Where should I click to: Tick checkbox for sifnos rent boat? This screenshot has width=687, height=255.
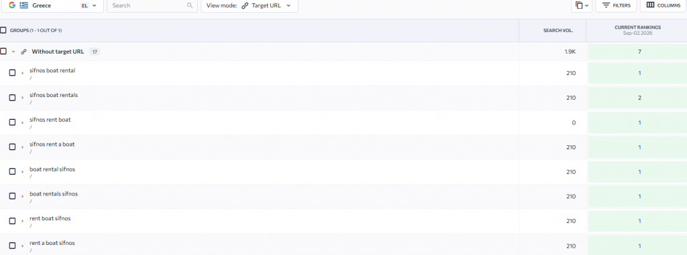[x=12, y=122]
